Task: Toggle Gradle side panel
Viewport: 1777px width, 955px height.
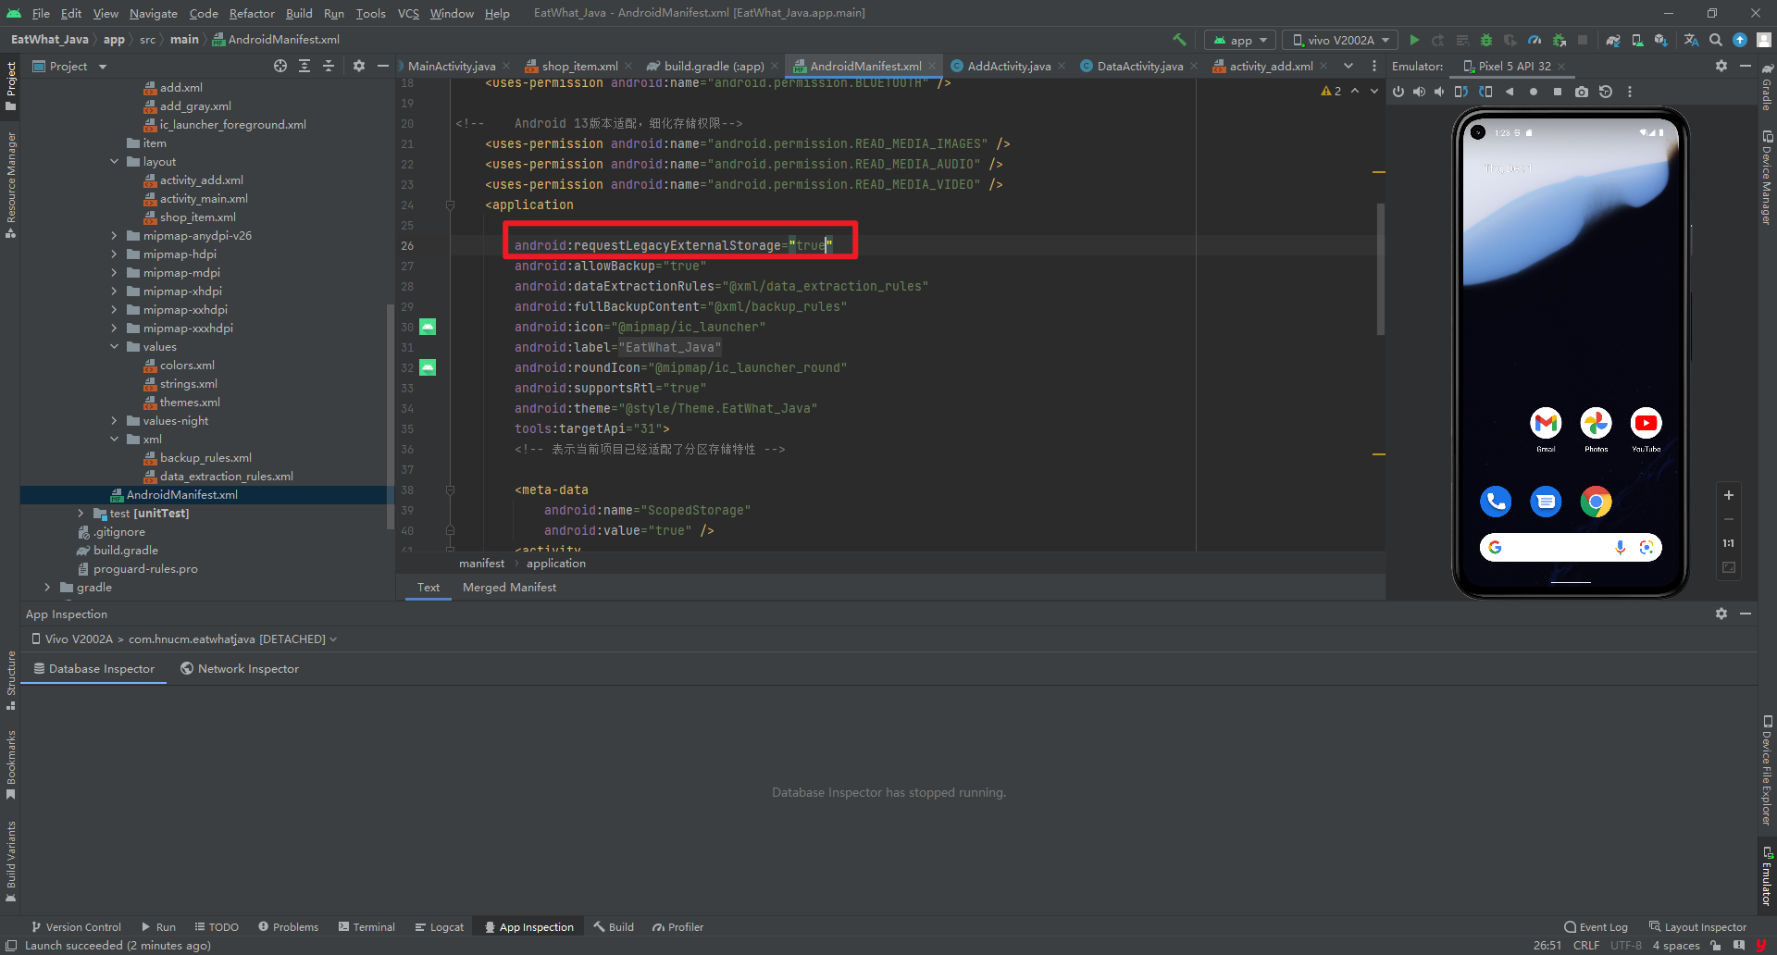Action: 1767,86
